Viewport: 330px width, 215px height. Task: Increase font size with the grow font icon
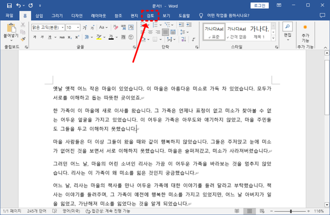(85, 27)
